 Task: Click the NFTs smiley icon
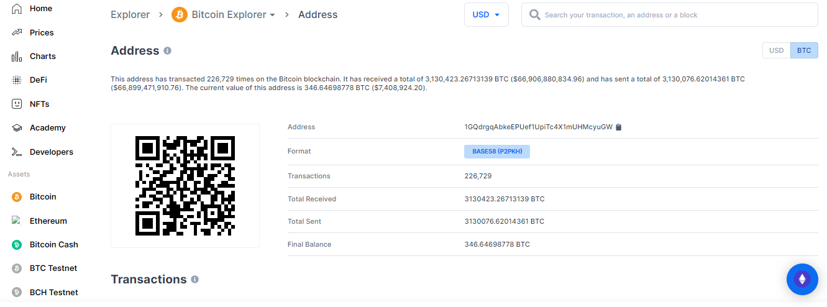tap(17, 104)
